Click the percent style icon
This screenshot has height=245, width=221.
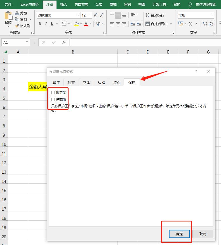(190, 24)
